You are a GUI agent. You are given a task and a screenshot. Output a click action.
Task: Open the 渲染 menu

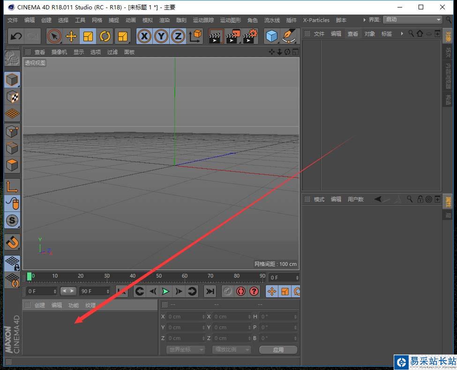point(165,20)
